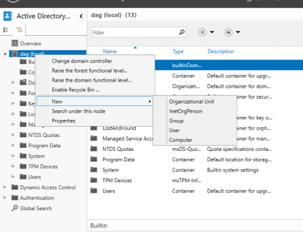
Task: Select NTDS Quotas in the tree
Action: point(44,135)
